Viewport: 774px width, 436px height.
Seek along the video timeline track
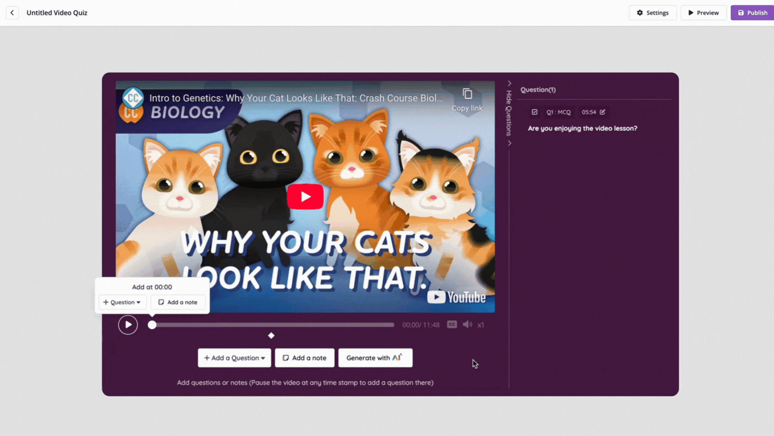pos(273,325)
